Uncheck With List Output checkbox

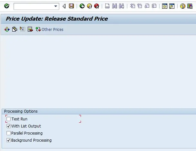coord(8,126)
